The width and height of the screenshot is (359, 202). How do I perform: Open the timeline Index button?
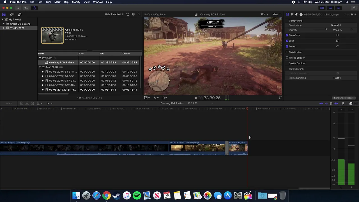9,104
